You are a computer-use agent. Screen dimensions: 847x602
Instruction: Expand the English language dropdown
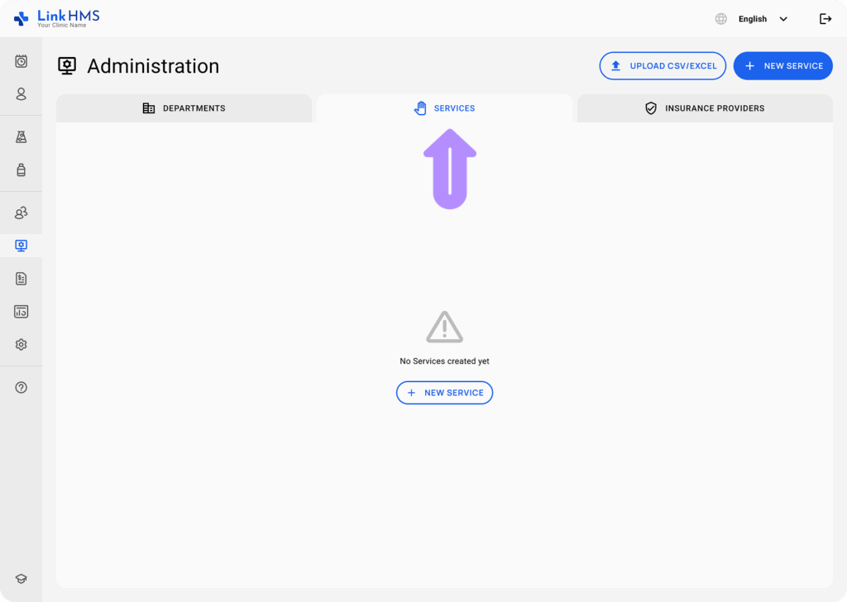click(x=762, y=19)
